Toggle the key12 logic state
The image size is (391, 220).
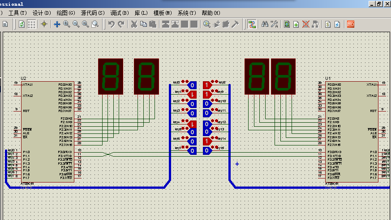tap(207, 124)
